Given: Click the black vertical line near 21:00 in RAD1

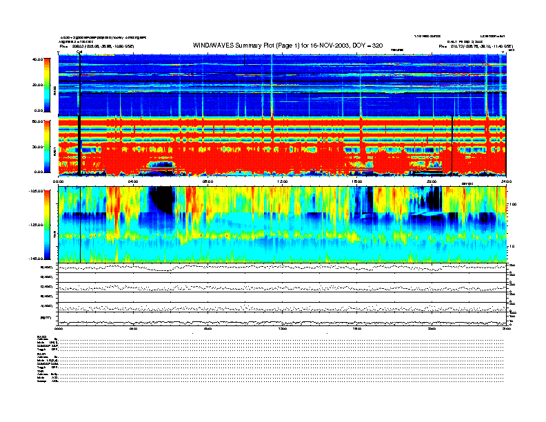Looking at the screenshot, I should (452, 145).
